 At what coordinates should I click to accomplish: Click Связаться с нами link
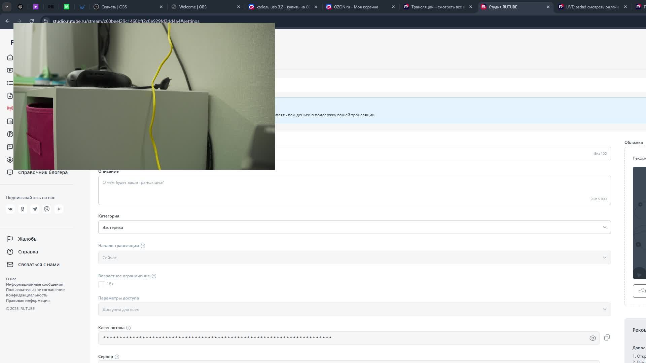point(39,265)
